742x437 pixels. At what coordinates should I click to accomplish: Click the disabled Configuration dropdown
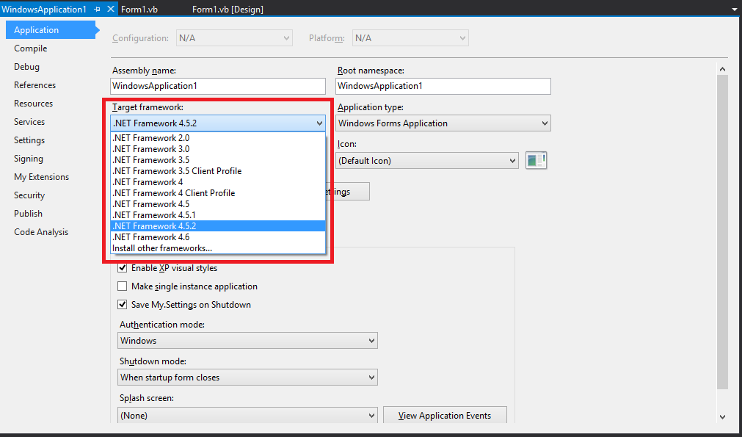234,38
